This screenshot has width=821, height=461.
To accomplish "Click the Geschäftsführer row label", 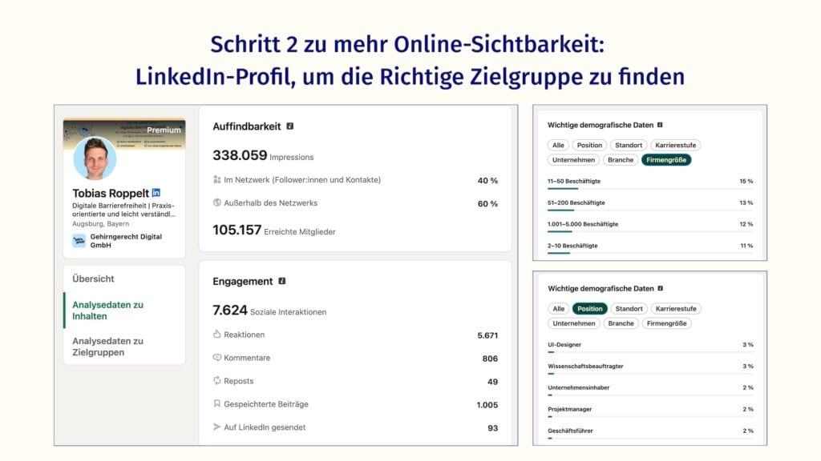I will tap(570, 431).
